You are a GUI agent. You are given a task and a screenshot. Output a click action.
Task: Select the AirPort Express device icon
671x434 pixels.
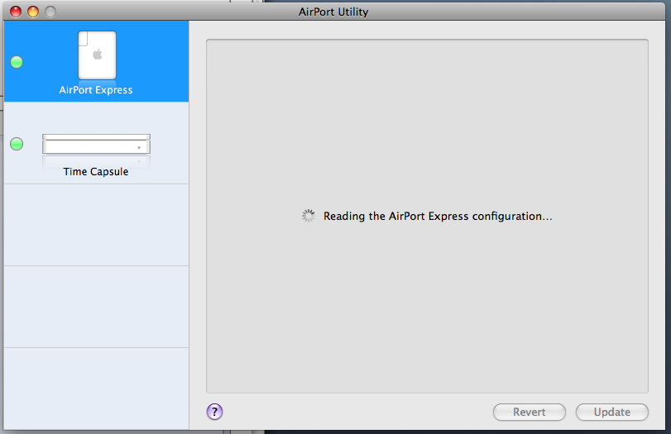tap(97, 55)
